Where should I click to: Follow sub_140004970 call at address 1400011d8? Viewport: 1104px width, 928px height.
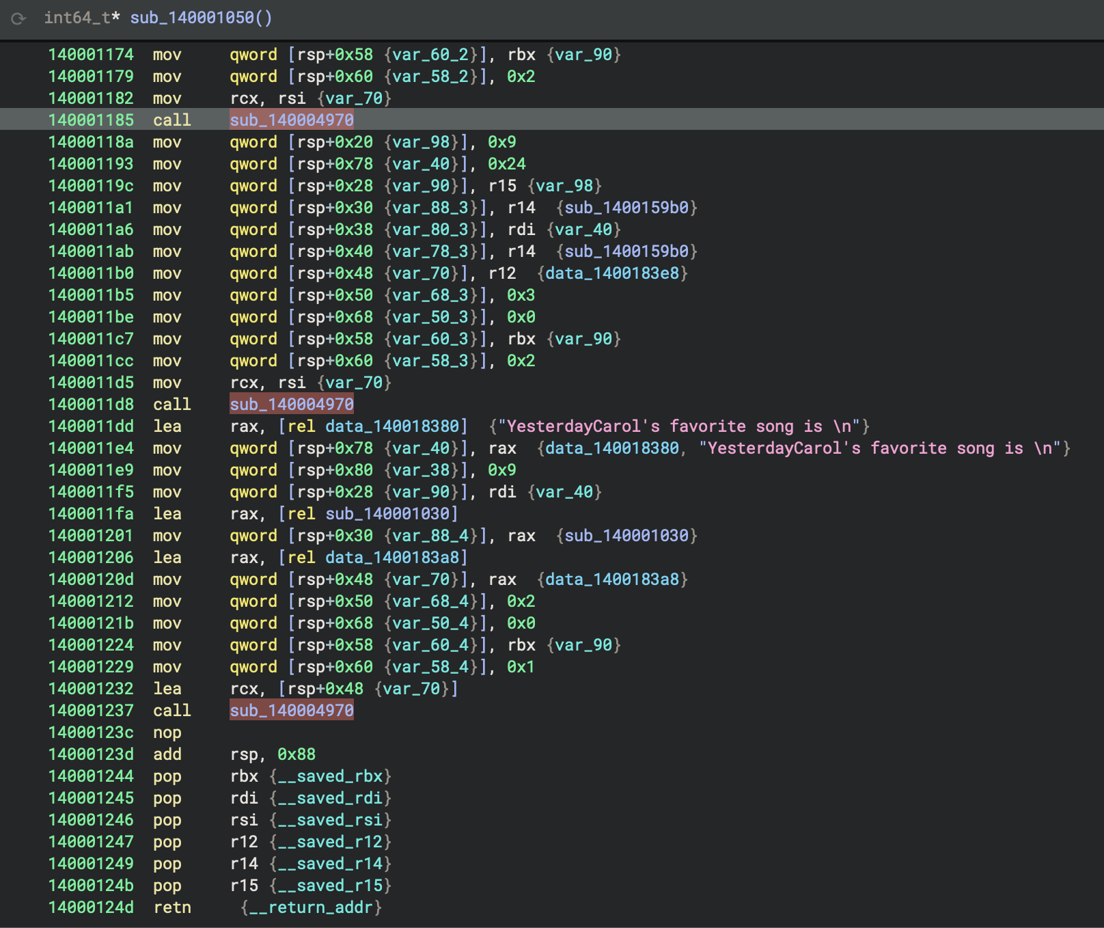pos(291,405)
